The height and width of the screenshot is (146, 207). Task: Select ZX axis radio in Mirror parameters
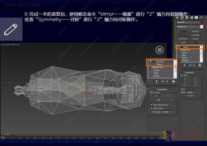click(192, 85)
